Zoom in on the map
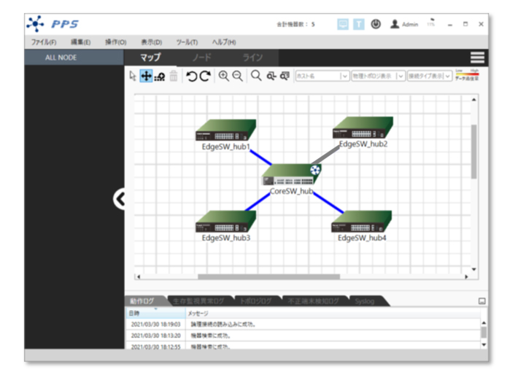The image size is (518, 382). click(x=224, y=76)
